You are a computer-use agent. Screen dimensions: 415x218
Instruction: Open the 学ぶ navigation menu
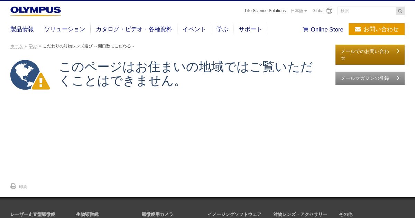[222, 29]
